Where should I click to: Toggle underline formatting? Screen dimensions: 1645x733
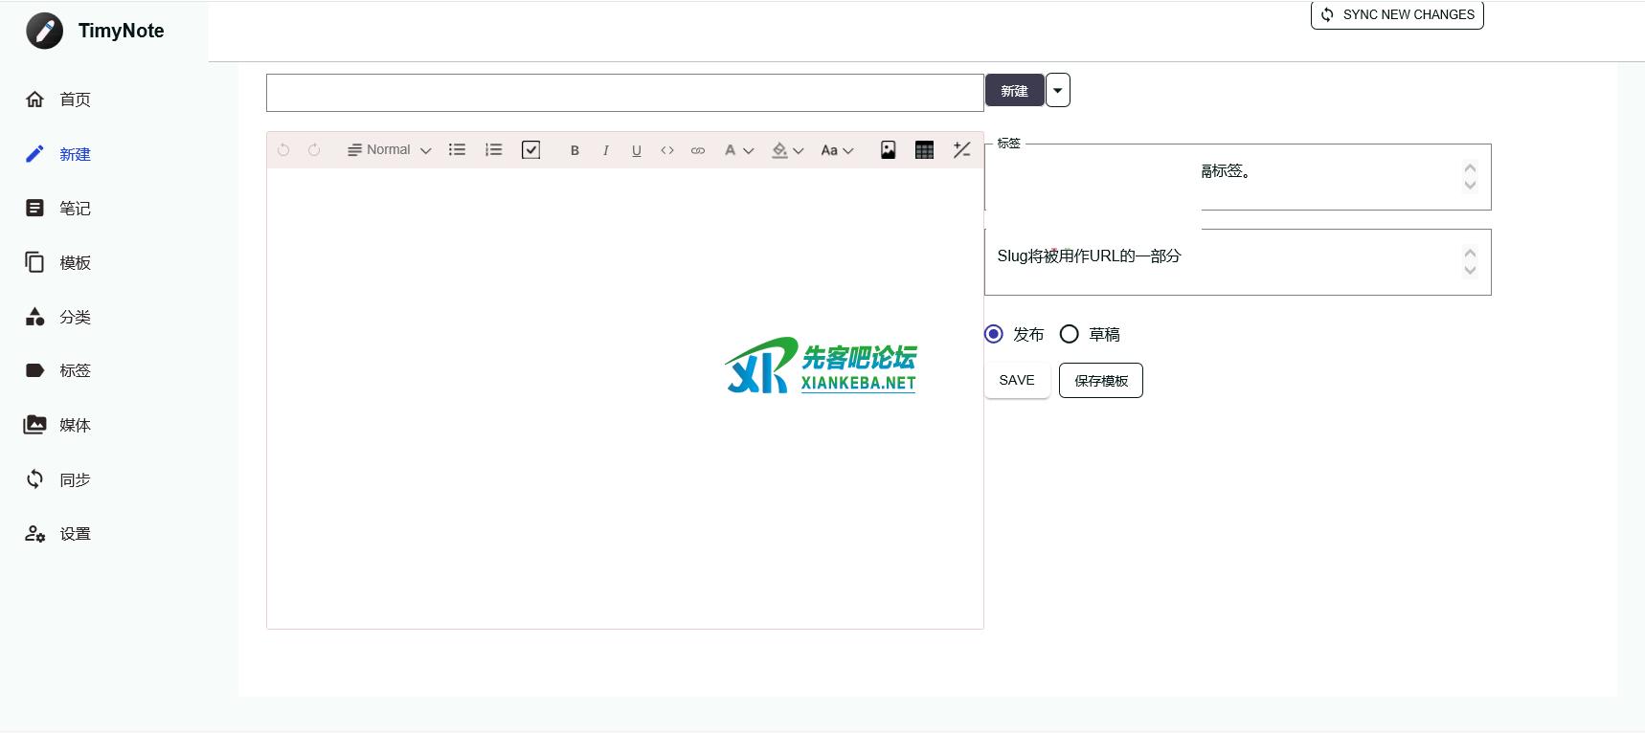(x=636, y=150)
